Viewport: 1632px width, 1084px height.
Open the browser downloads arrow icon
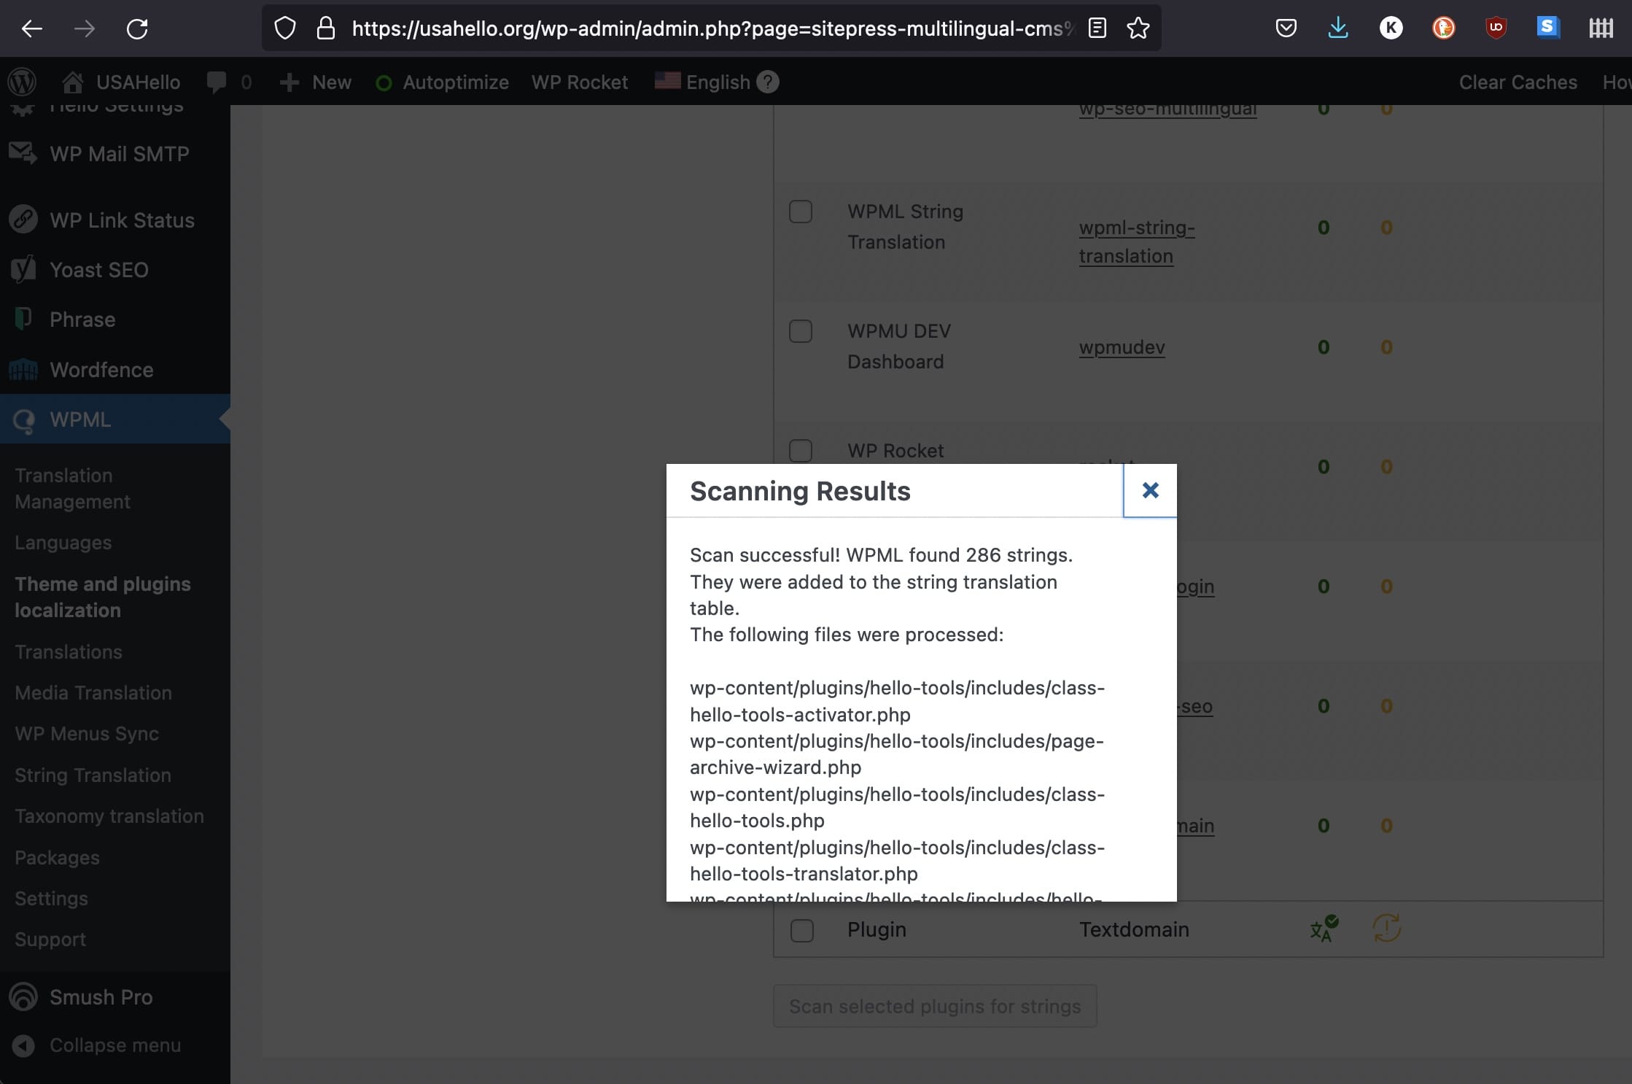coord(1338,28)
